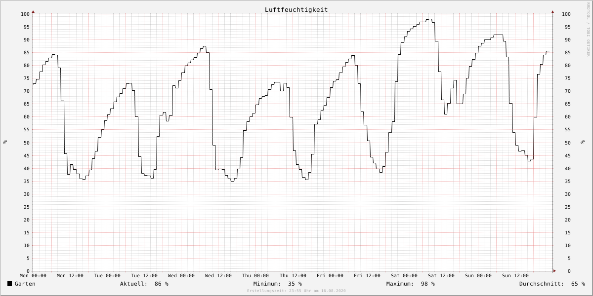Click the Sun 12:00 time axis label
593x296 pixels.
pos(515,276)
